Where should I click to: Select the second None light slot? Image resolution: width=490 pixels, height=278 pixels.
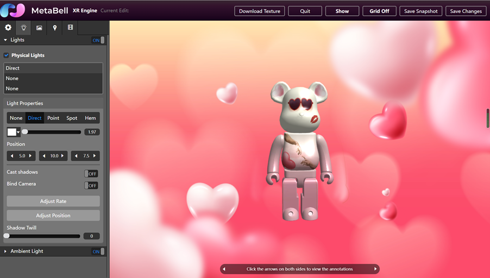tap(53, 89)
